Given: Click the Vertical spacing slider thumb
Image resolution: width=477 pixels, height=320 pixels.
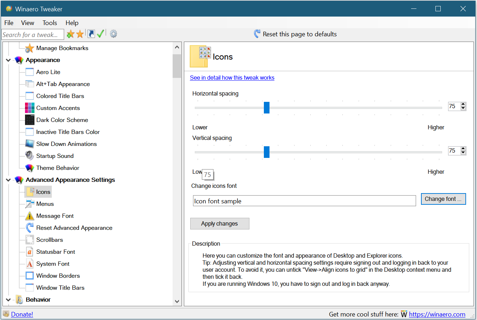Looking at the screenshot, I should tap(267, 152).
